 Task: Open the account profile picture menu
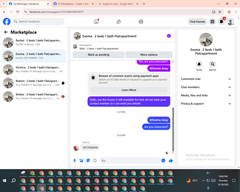230,22
